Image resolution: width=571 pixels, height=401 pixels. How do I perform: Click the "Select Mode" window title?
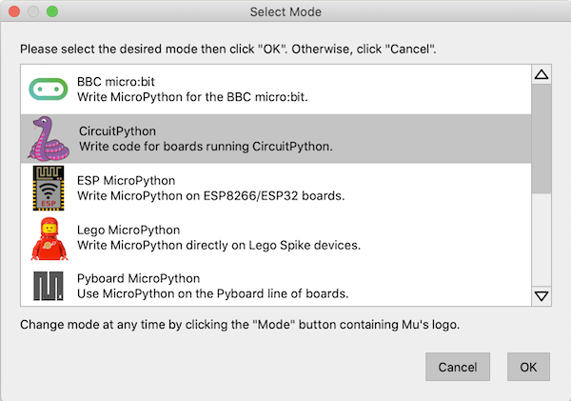[x=285, y=12]
